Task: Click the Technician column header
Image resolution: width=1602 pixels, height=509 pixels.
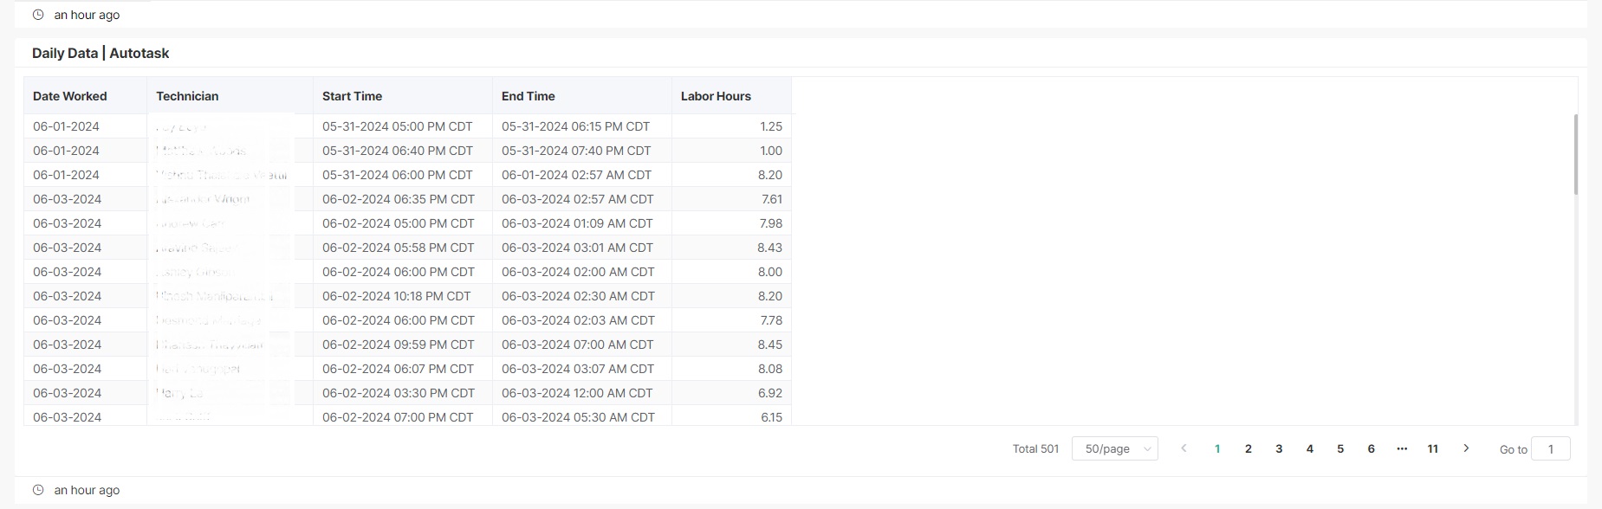Action: pyautogui.click(x=187, y=96)
